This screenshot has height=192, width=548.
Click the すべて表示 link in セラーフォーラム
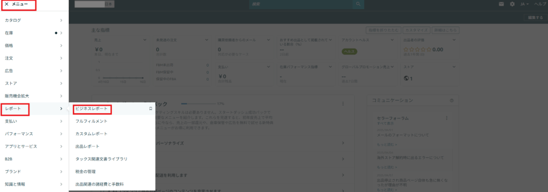385,124
